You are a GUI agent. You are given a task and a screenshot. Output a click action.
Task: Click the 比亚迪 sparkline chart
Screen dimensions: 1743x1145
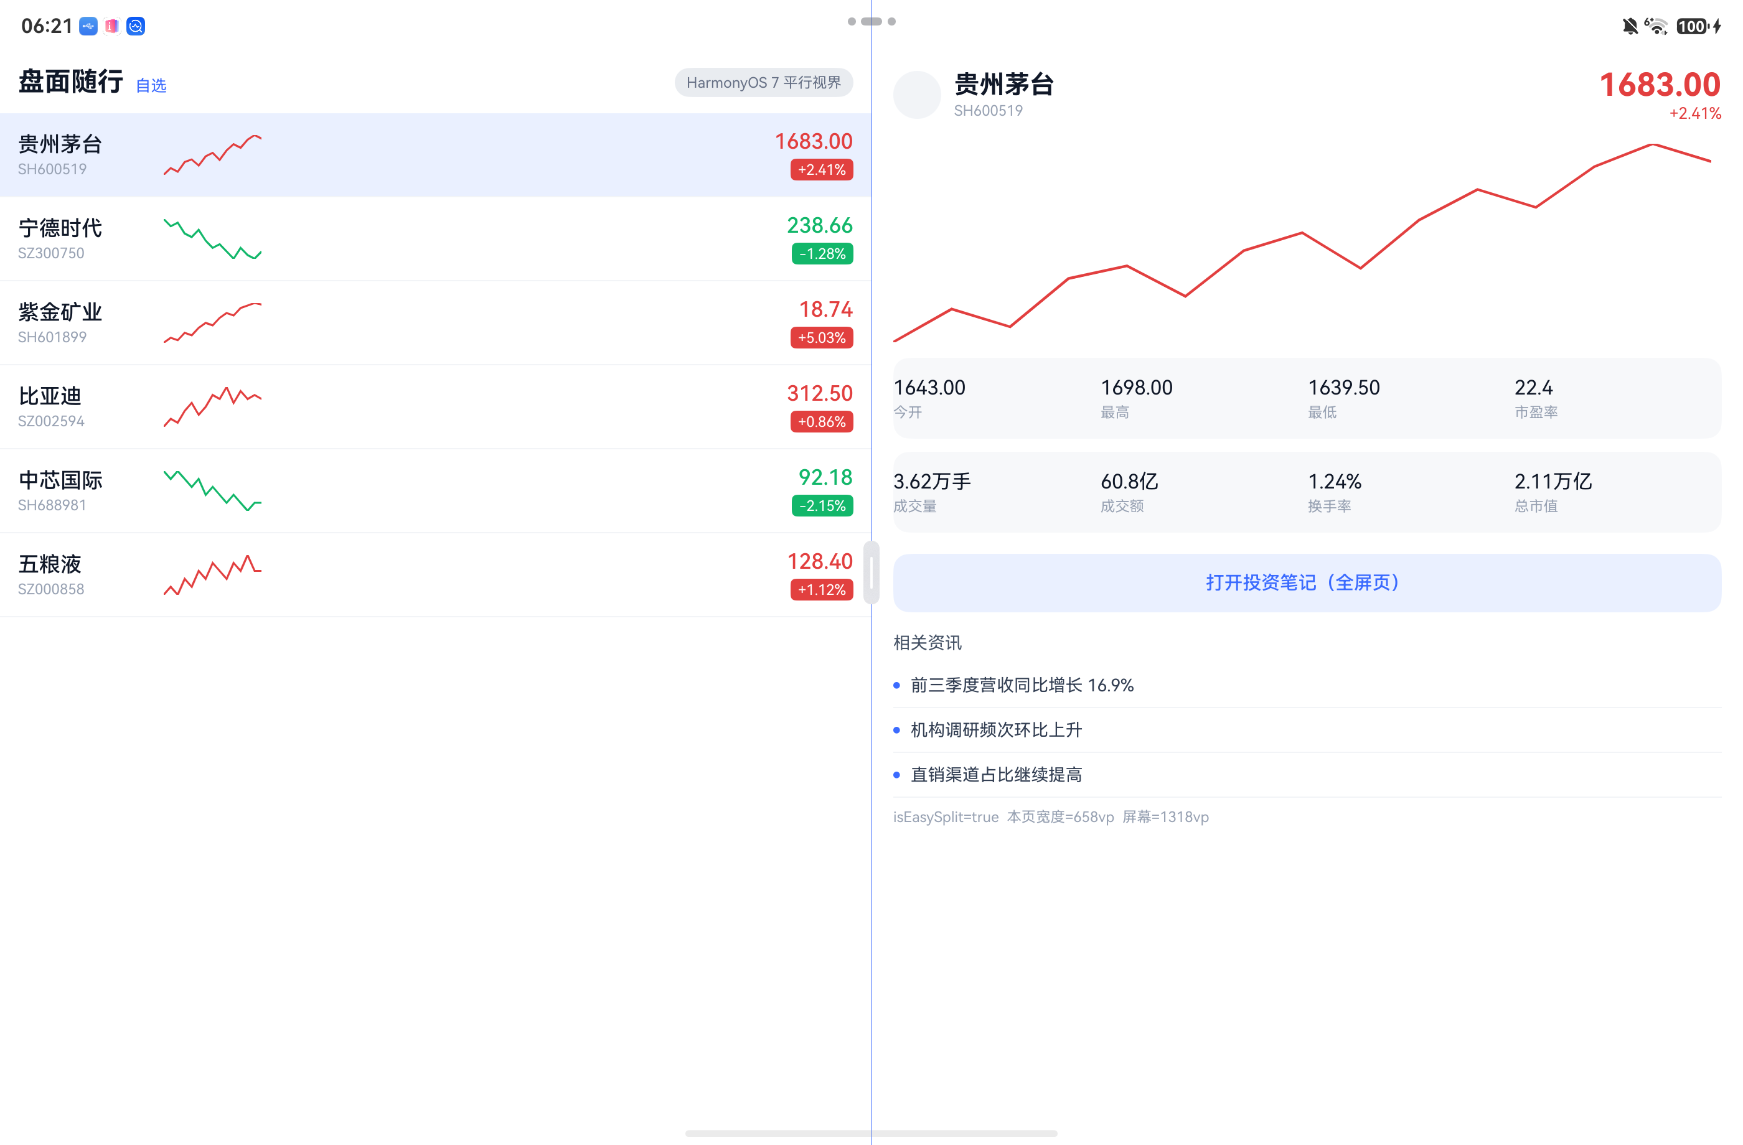point(212,407)
